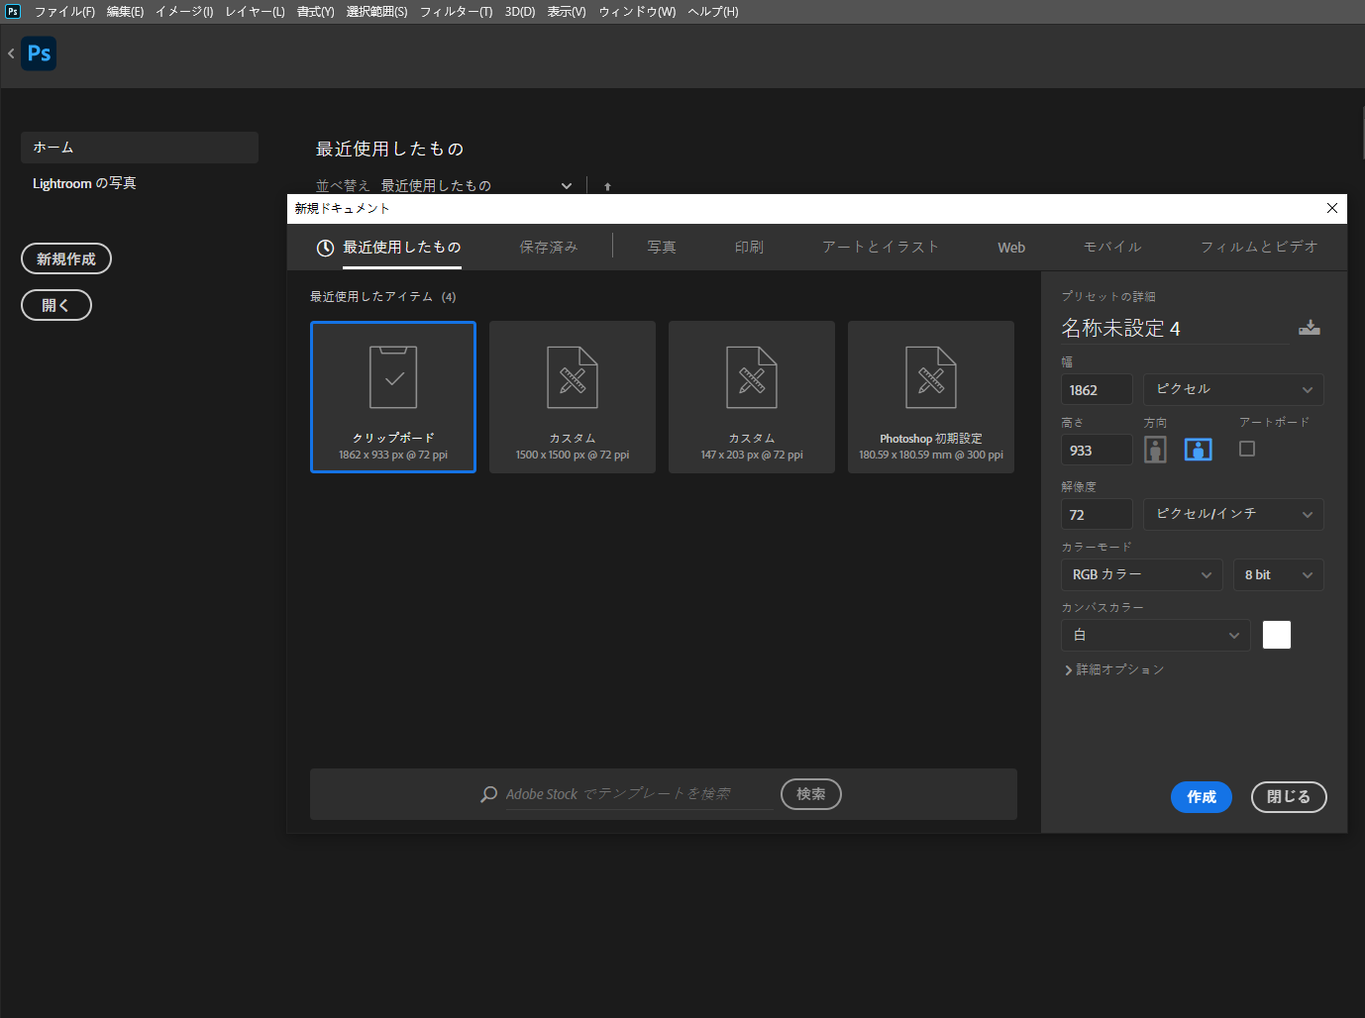The image size is (1365, 1018).
Task: Switch to 保存済み tab
Action: pos(549,248)
